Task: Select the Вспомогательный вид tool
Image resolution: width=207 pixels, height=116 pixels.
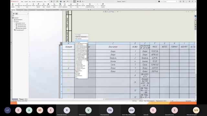Action: [27, 5]
